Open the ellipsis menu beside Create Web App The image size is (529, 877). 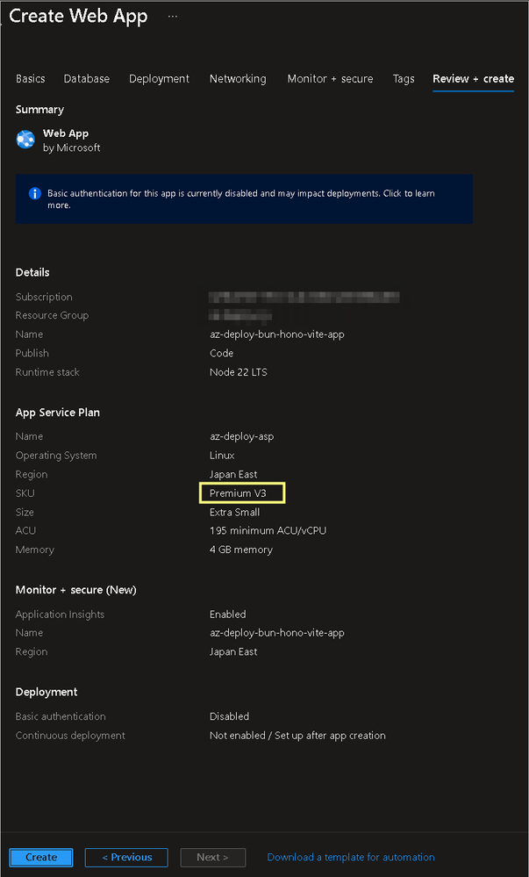point(173,16)
